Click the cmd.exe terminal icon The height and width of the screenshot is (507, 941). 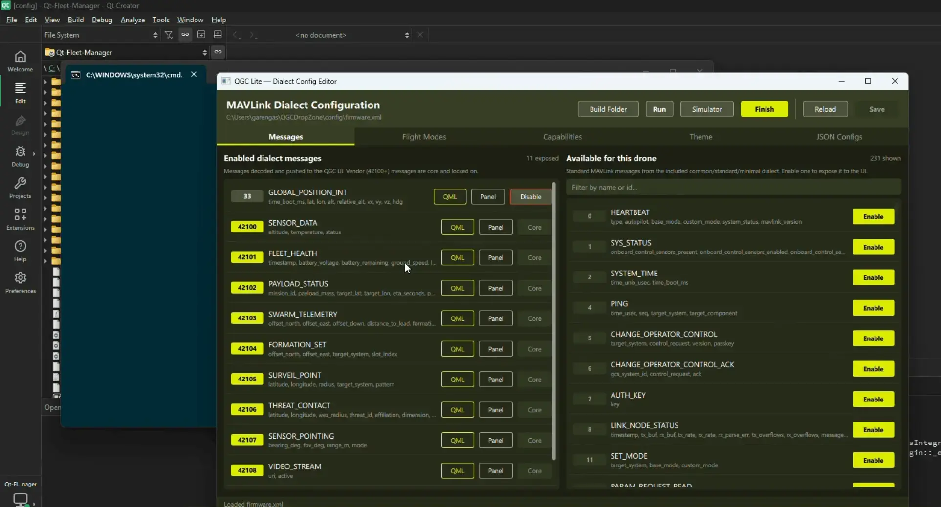pyautogui.click(x=76, y=75)
